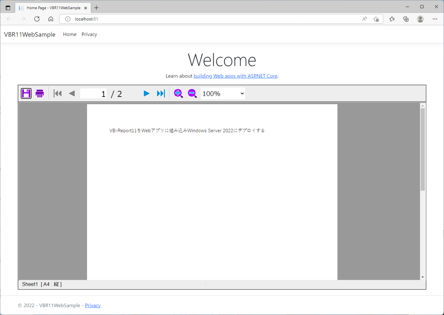Click the print report icon
Image resolution: width=444 pixels, height=315 pixels.
[x=40, y=93]
